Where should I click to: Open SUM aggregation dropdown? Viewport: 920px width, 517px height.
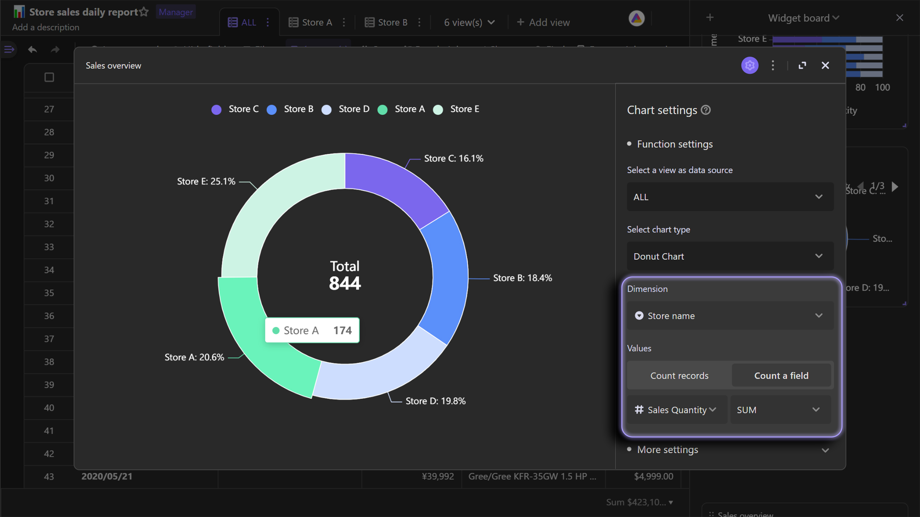click(780, 410)
